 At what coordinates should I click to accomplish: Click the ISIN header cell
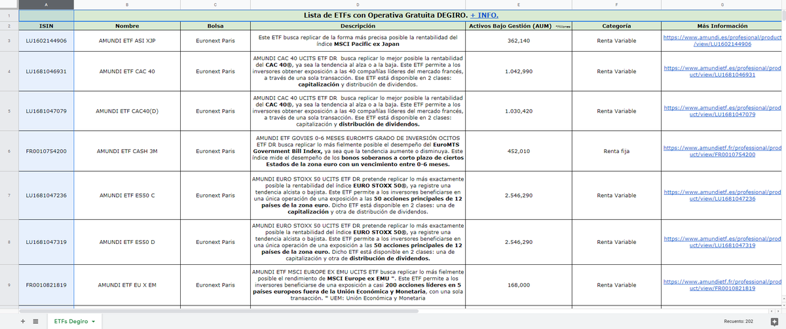pos(47,26)
